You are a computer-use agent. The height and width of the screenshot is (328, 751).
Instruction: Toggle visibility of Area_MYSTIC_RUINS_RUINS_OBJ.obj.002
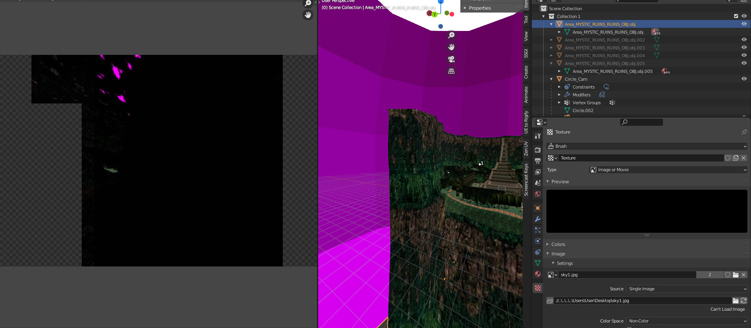744,40
